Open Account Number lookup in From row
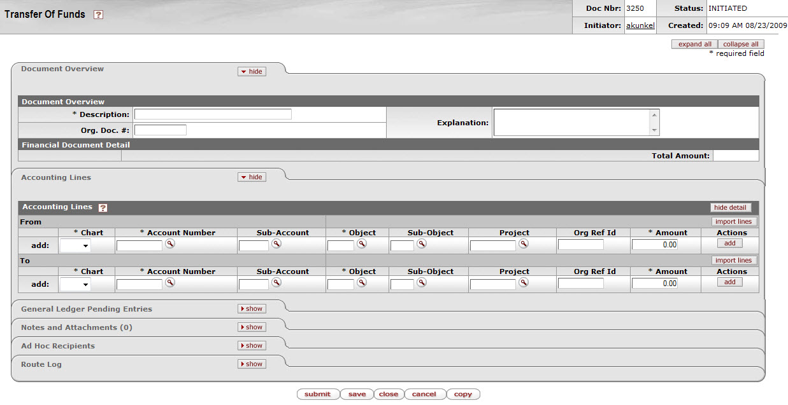Viewport: 788px width, 405px height. click(x=170, y=244)
